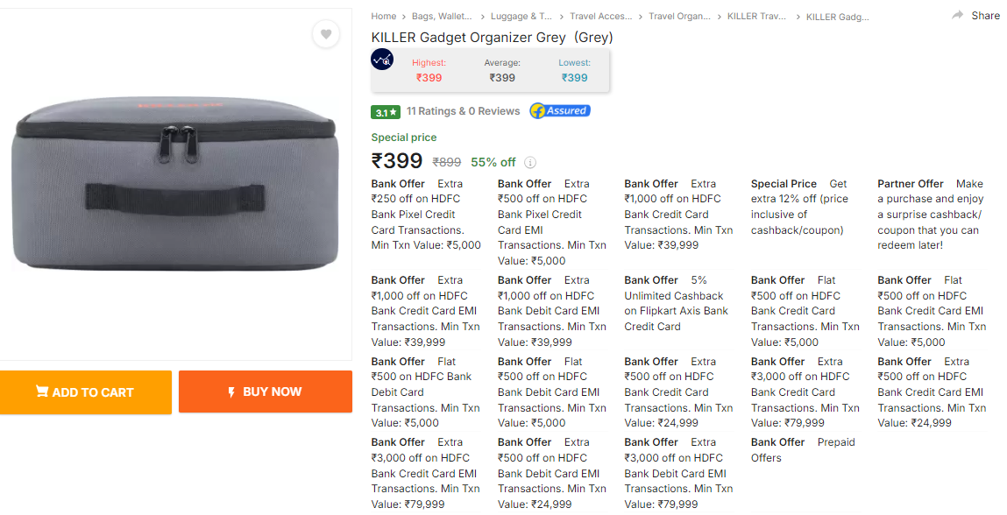Open KILLER Trav... breadcrumb link
Image resolution: width=1007 pixels, height=515 pixels.
pos(756,16)
